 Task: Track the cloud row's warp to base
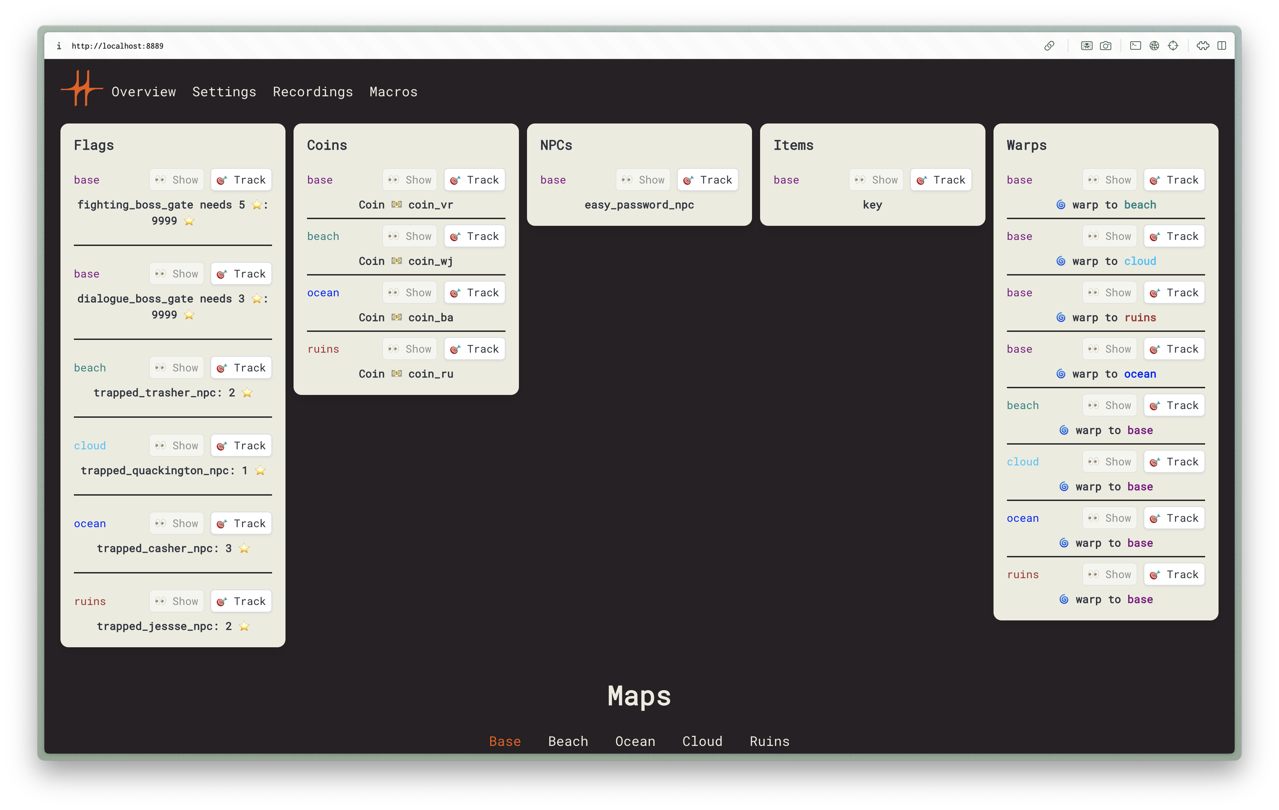tap(1174, 462)
